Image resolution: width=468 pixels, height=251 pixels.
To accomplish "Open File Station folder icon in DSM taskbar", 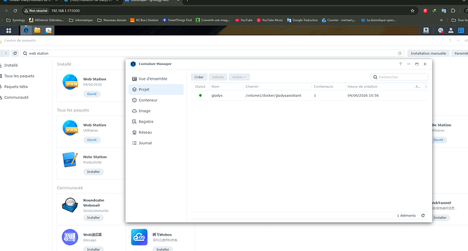I will click(37, 30).
